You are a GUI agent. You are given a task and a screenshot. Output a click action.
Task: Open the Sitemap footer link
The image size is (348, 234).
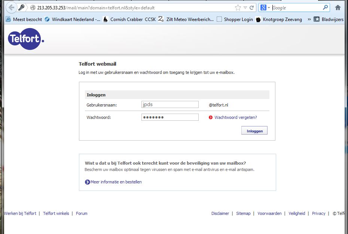tap(243, 213)
